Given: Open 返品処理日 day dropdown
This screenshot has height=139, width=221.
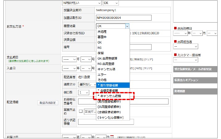Looking at the screenshot, I should [x=212, y=33].
